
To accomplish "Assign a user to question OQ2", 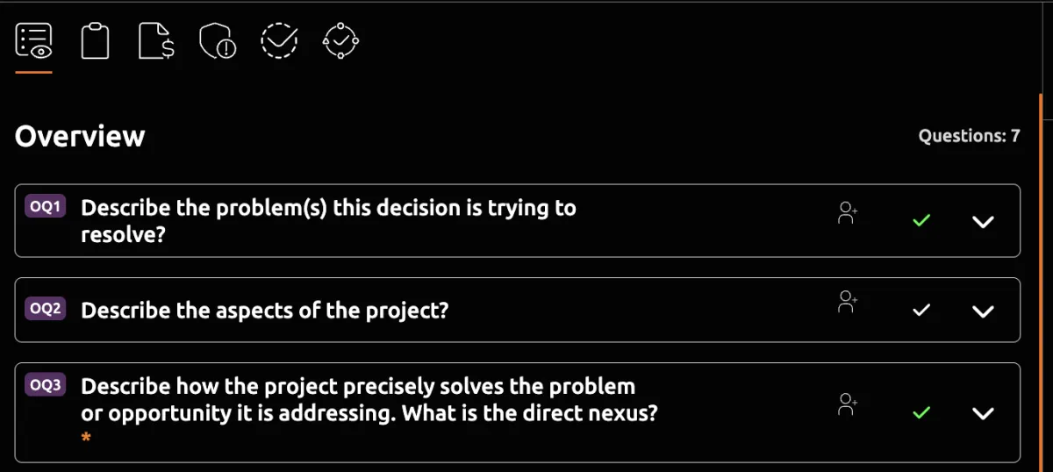I will pyautogui.click(x=847, y=303).
